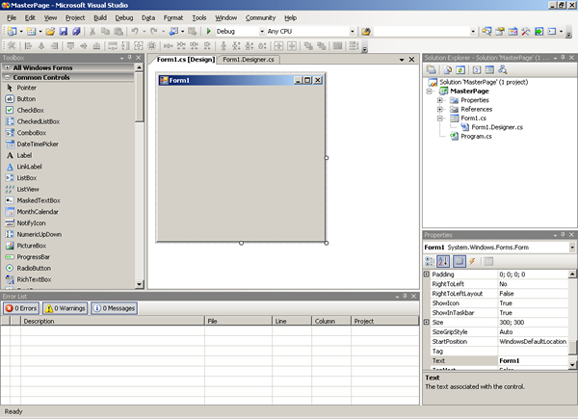The image size is (578, 419).
Task: Switch to Form1.Designer.cs tab
Action: (x=249, y=60)
